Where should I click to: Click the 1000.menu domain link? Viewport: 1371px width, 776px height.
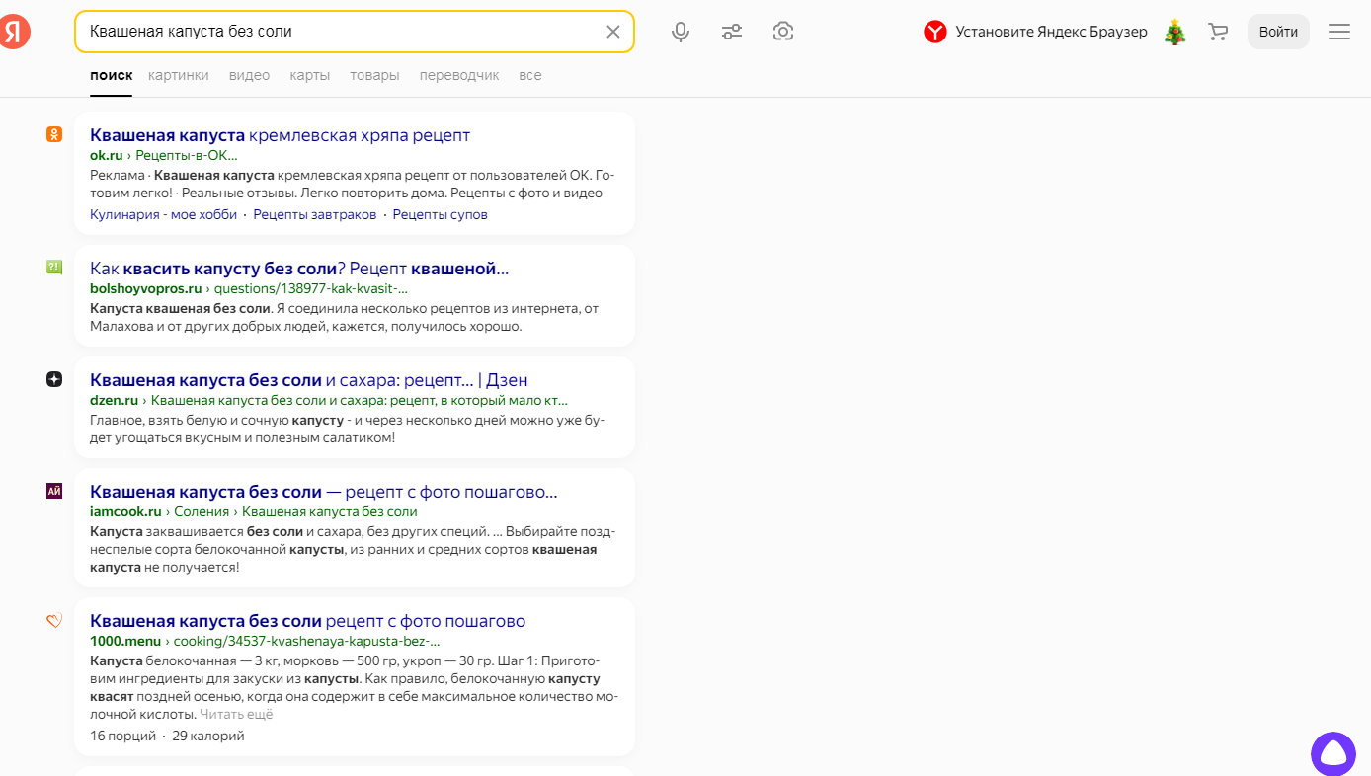(x=125, y=641)
